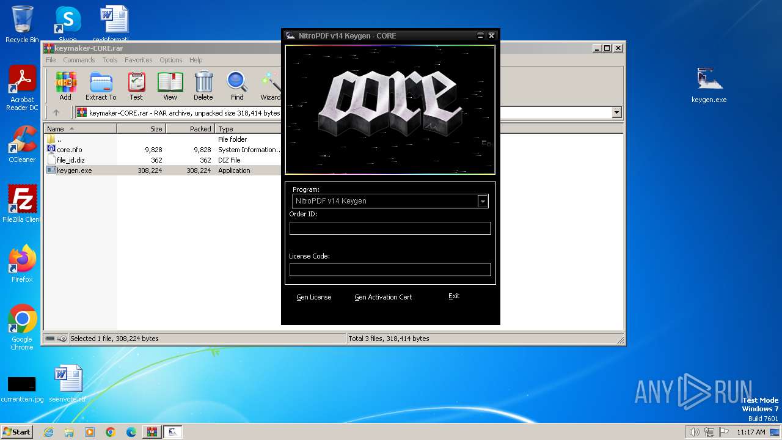The width and height of the screenshot is (782, 440).
Task: Click the Delete toolbar icon in WinRAR
Action: click(203, 86)
